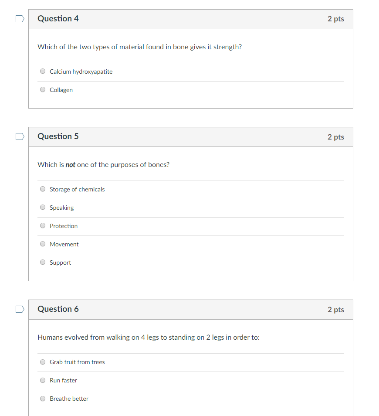Click the Question 5 header title
The image size is (379, 416).
tap(58, 136)
